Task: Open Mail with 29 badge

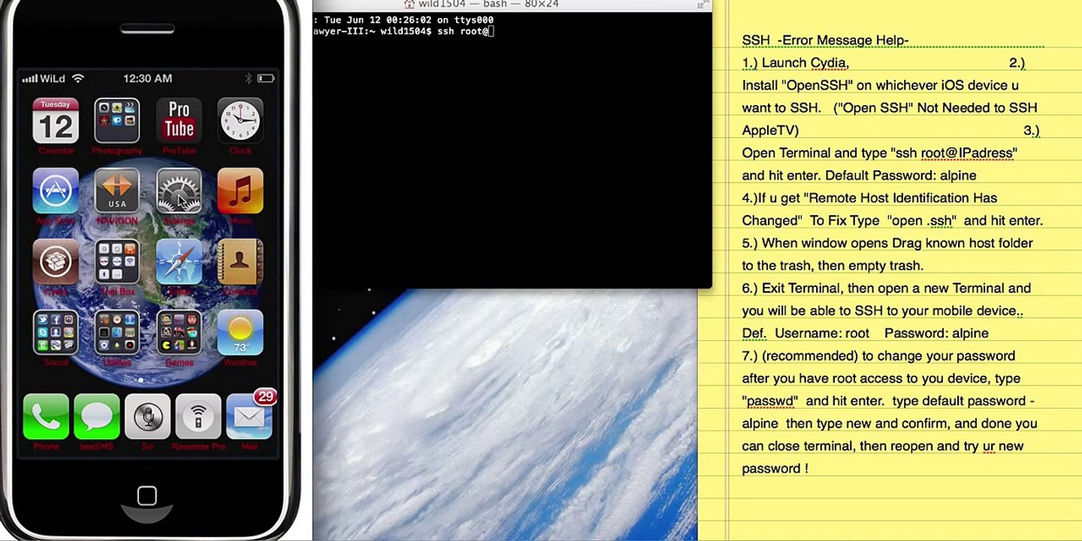Action: point(249,415)
